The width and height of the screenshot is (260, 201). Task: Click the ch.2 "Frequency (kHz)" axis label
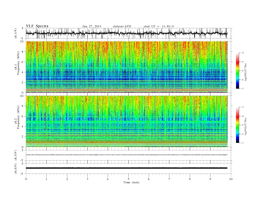tap(18, 117)
